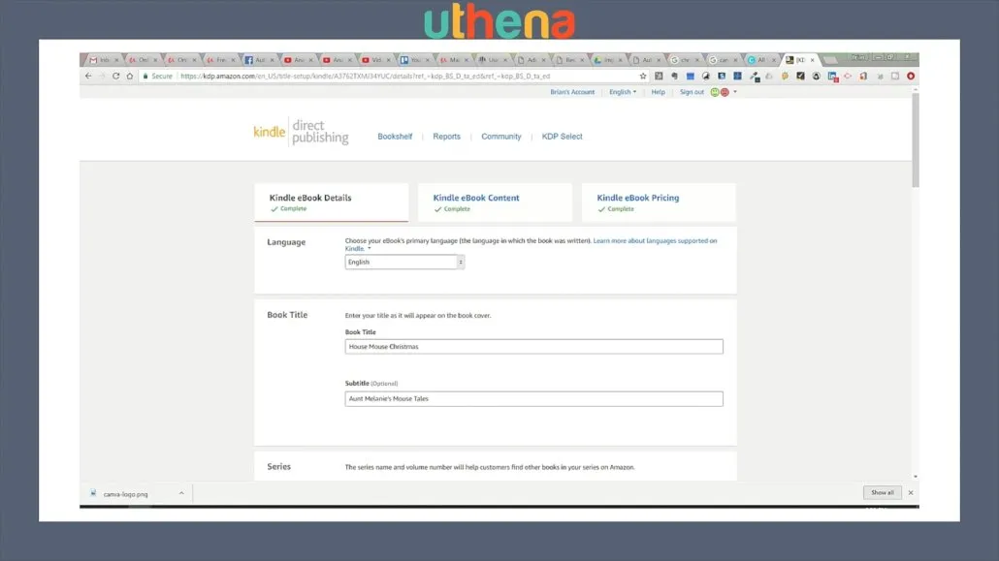Click the red sad smiley feedback icon

click(x=725, y=92)
